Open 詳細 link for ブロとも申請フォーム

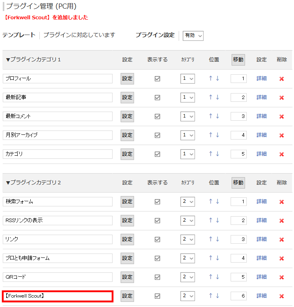[261, 258]
